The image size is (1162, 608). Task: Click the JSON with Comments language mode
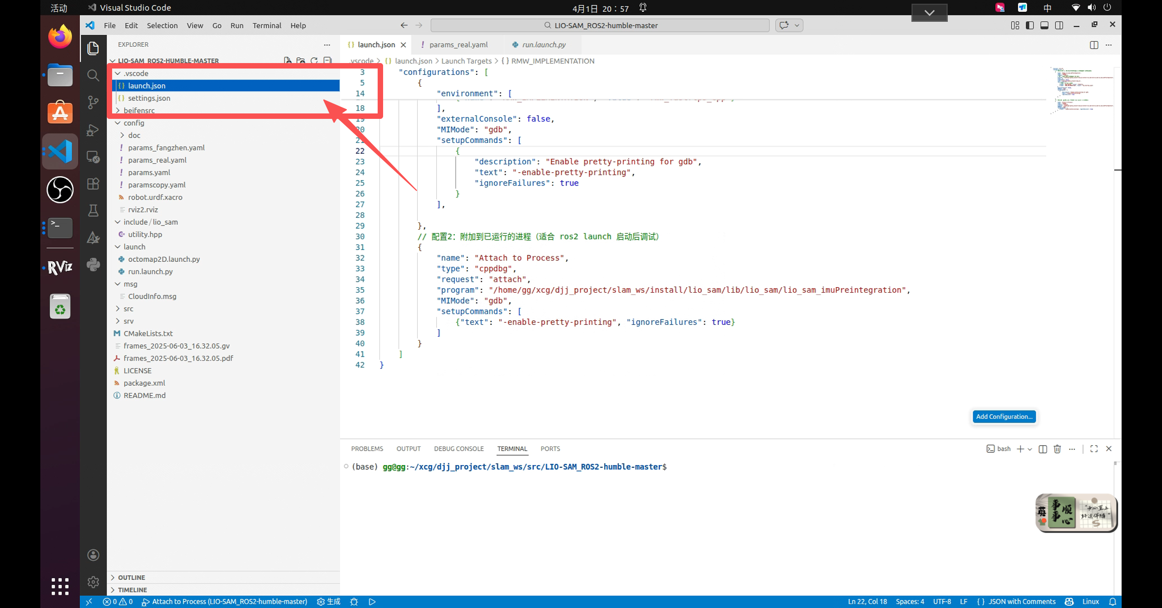[1022, 602]
